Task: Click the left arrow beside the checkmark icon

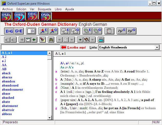Action: tap(59, 40)
